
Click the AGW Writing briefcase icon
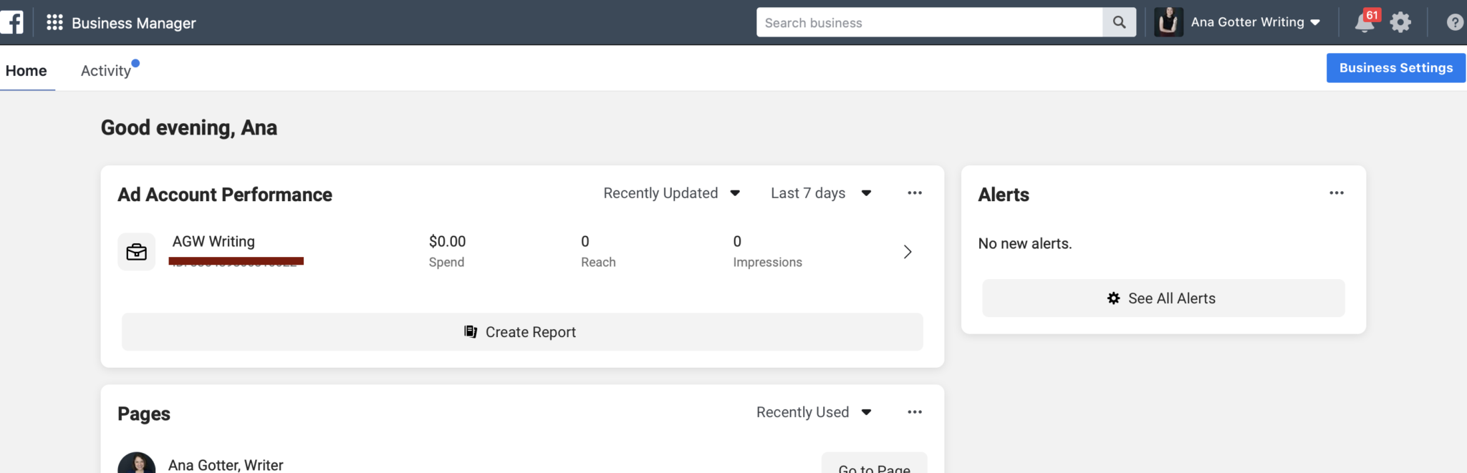[x=136, y=252]
